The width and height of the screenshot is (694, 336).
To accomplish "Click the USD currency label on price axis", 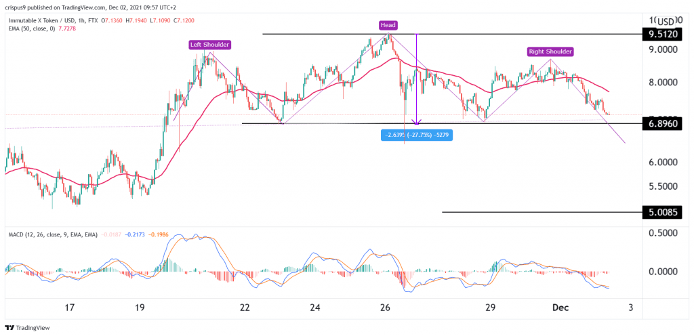I will (x=666, y=22).
